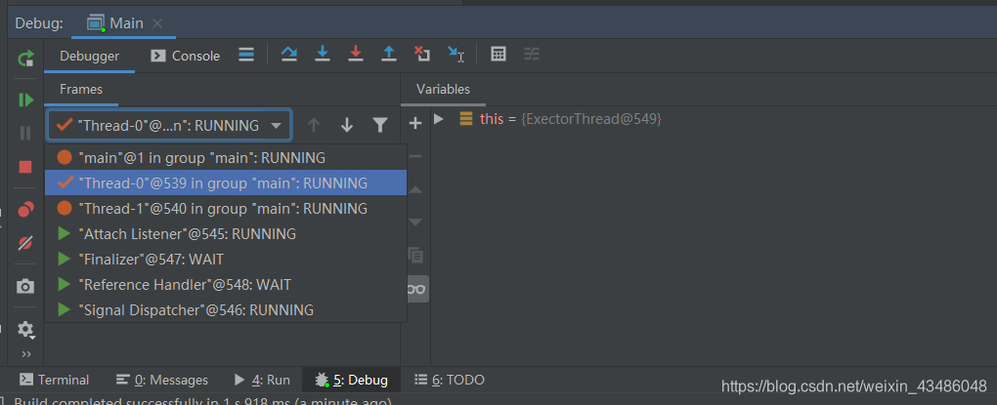Viewport: 997px width, 405px height.
Task: Open Evaluate Expression calculator icon
Action: click(x=498, y=55)
